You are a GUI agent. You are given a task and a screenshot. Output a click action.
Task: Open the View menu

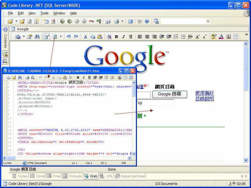(32, 13)
